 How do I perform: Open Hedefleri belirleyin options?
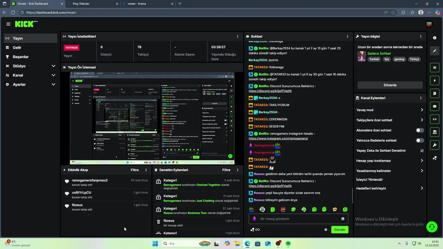tap(422, 188)
